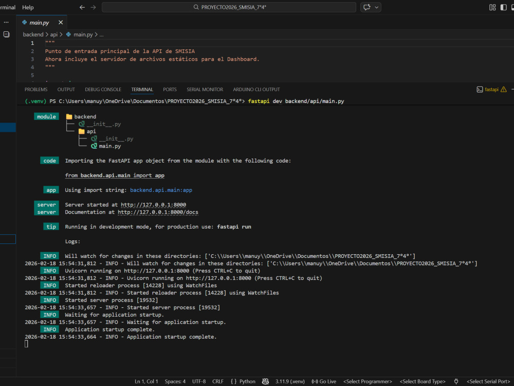514x386 pixels.
Task: Click breadcrumb ellipsis after main.py
Action: pos(102,34)
